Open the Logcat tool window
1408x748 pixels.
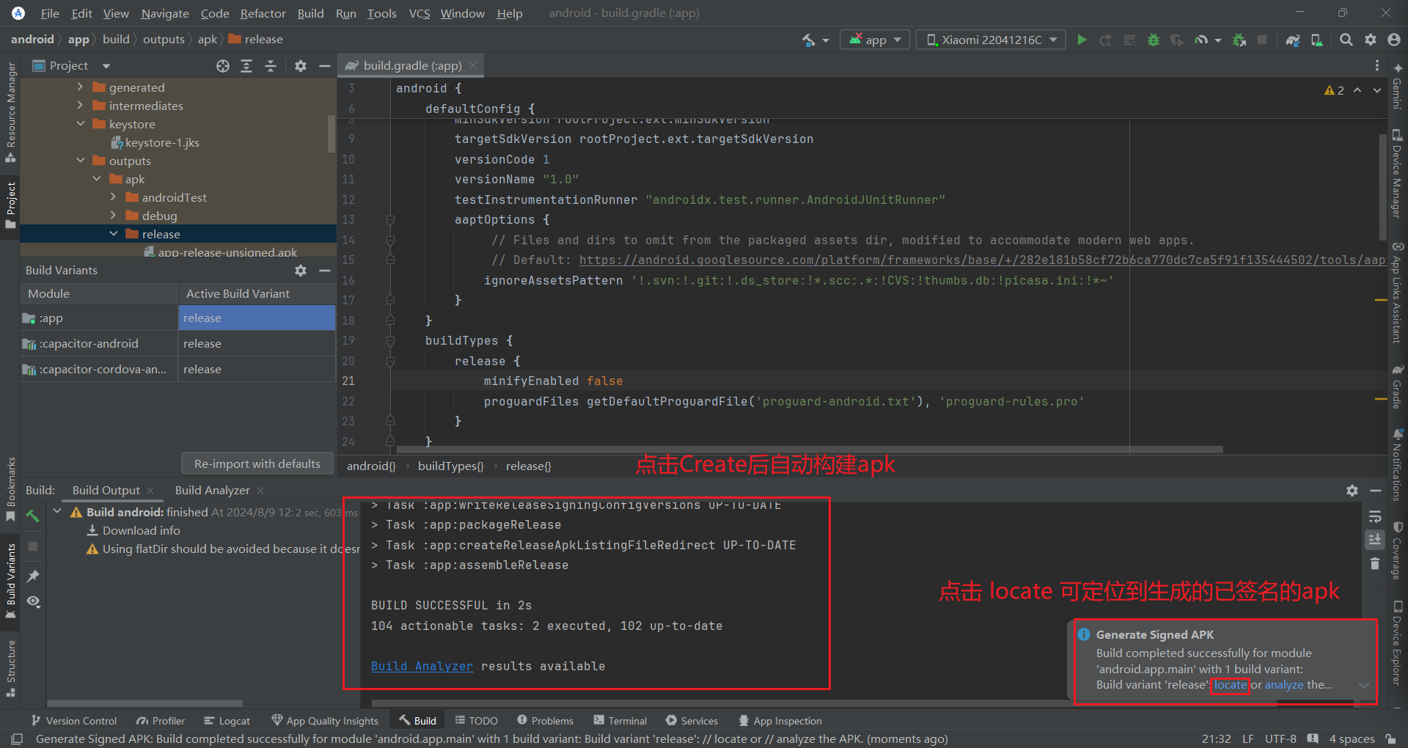tap(227, 721)
